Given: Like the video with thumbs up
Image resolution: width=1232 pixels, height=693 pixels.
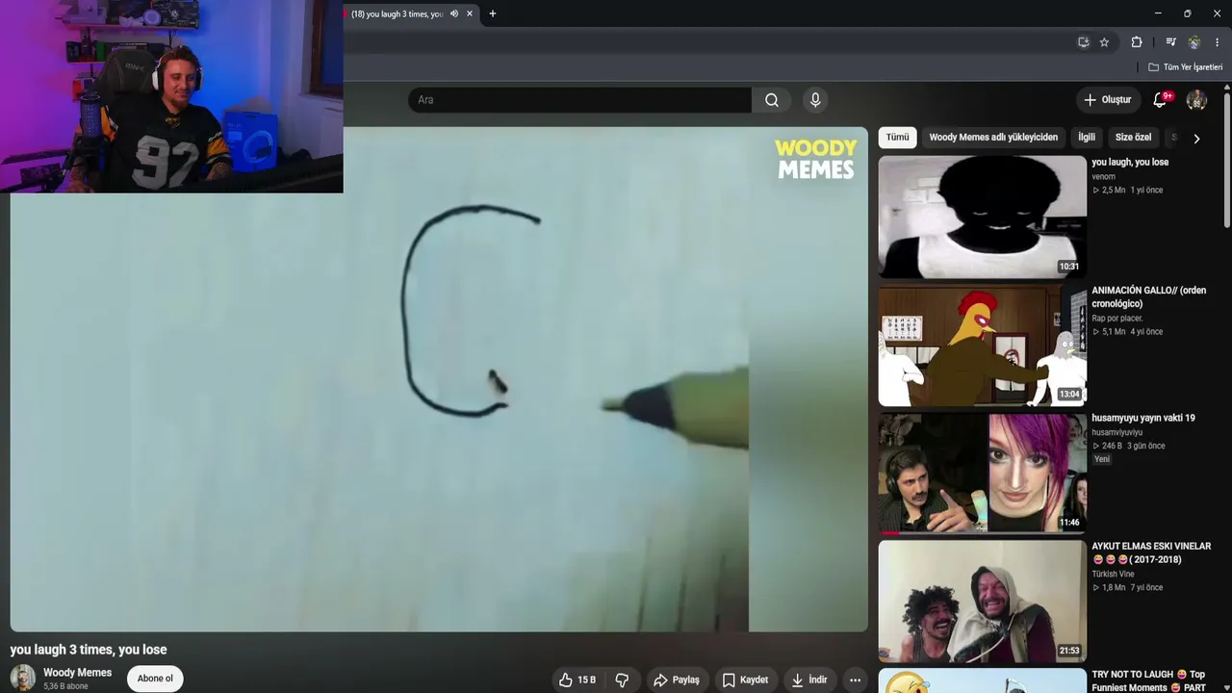Looking at the screenshot, I should click(x=577, y=680).
